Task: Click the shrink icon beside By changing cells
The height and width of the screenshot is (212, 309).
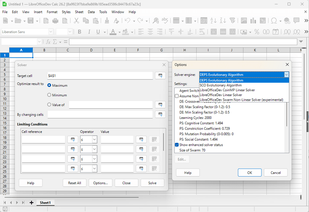Action: (x=159, y=114)
